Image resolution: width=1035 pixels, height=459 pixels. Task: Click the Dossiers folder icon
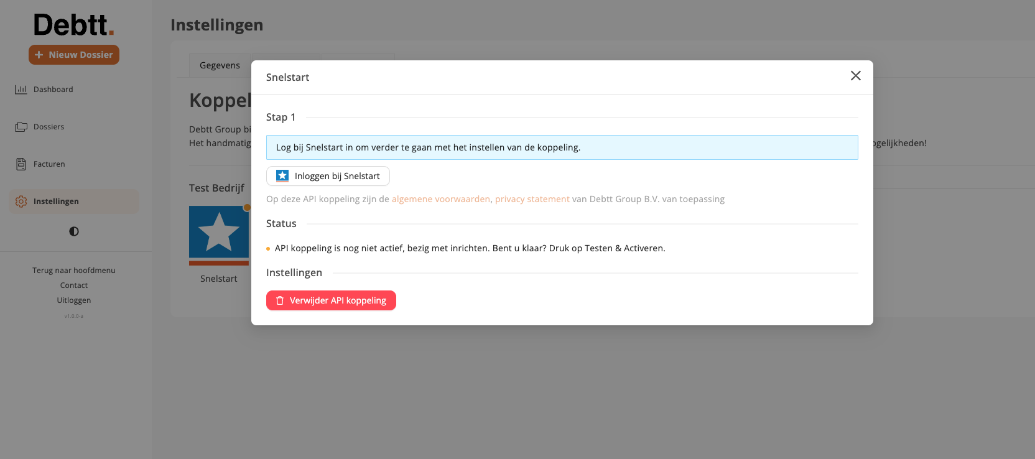(21, 127)
